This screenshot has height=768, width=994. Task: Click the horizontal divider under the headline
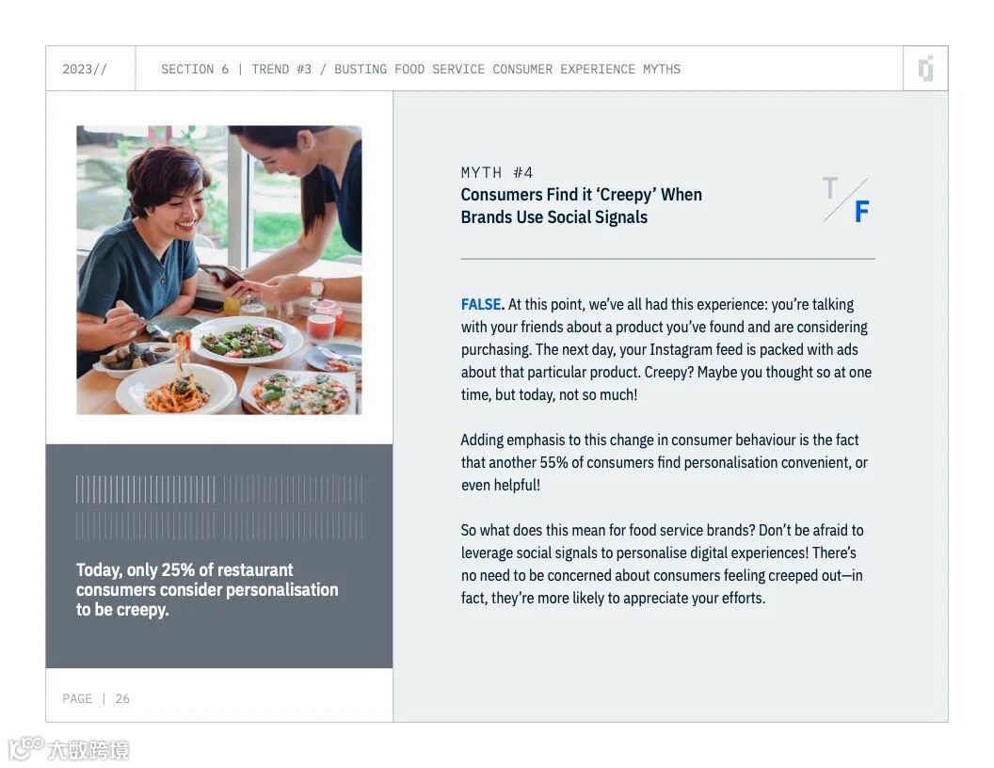pyautogui.click(x=667, y=259)
